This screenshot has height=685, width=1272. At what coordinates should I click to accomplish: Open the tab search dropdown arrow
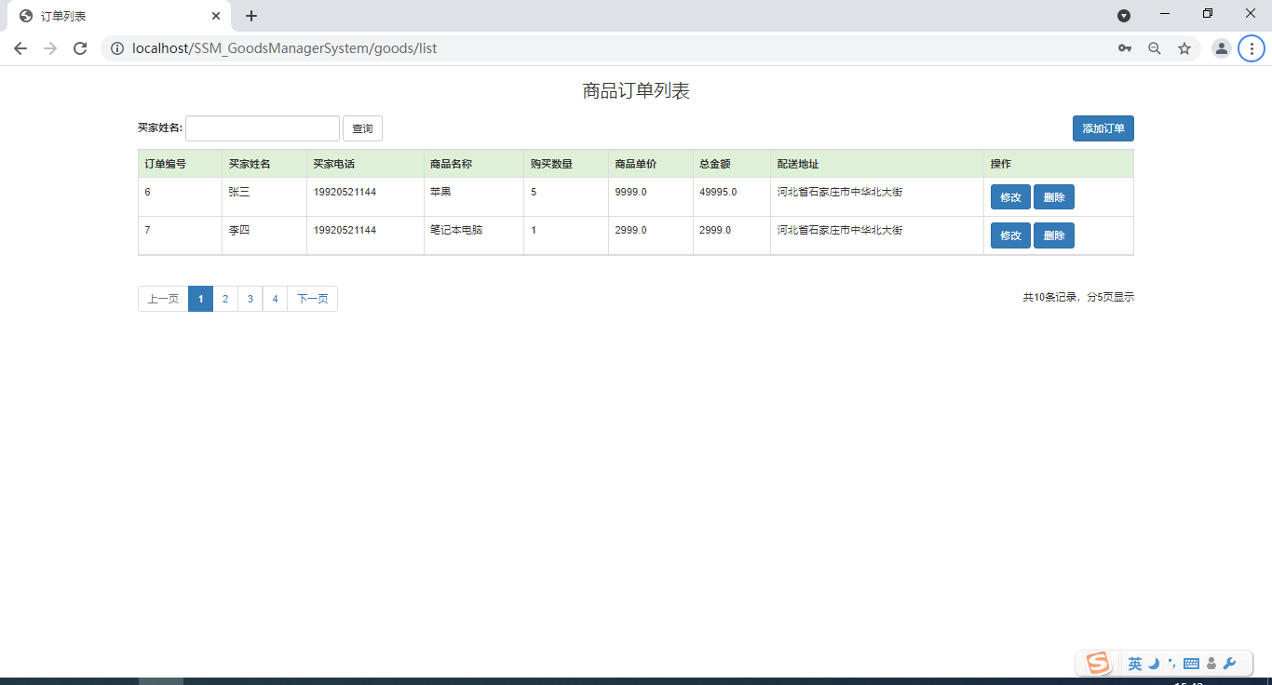click(x=1124, y=16)
